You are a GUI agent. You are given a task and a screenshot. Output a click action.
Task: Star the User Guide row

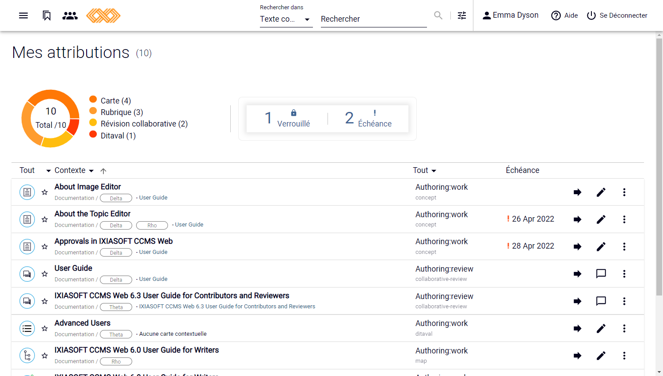pyautogui.click(x=45, y=274)
